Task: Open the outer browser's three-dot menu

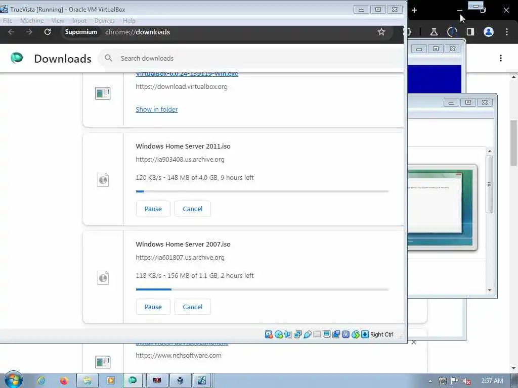Action: click(507, 32)
